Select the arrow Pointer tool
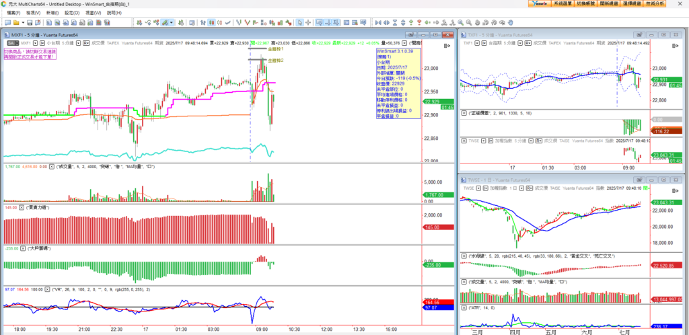This screenshot has height=335, width=689. coord(299,22)
